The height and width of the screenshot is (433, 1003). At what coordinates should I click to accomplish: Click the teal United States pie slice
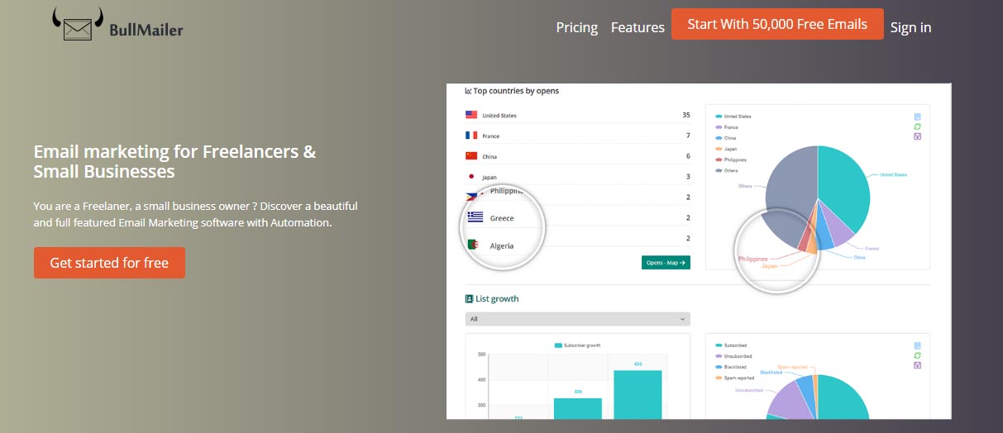click(845, 183)
